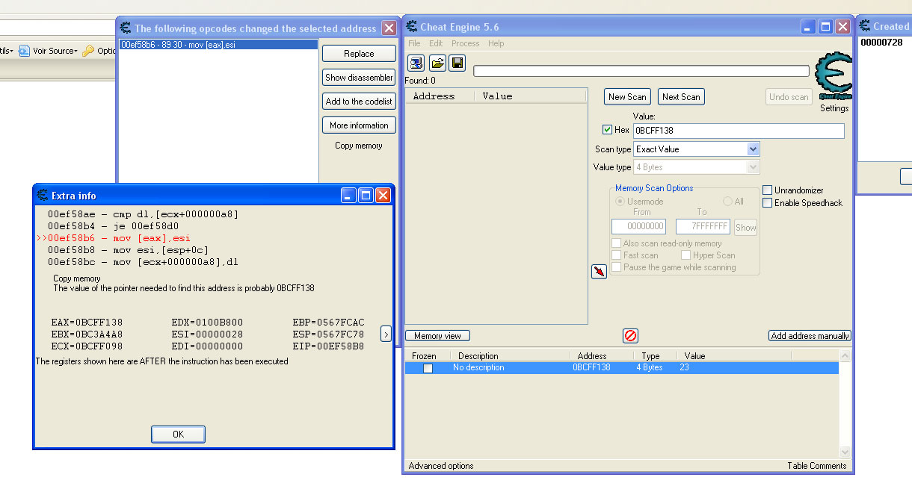Click 00000728 in the Created window

coord(881,43)
